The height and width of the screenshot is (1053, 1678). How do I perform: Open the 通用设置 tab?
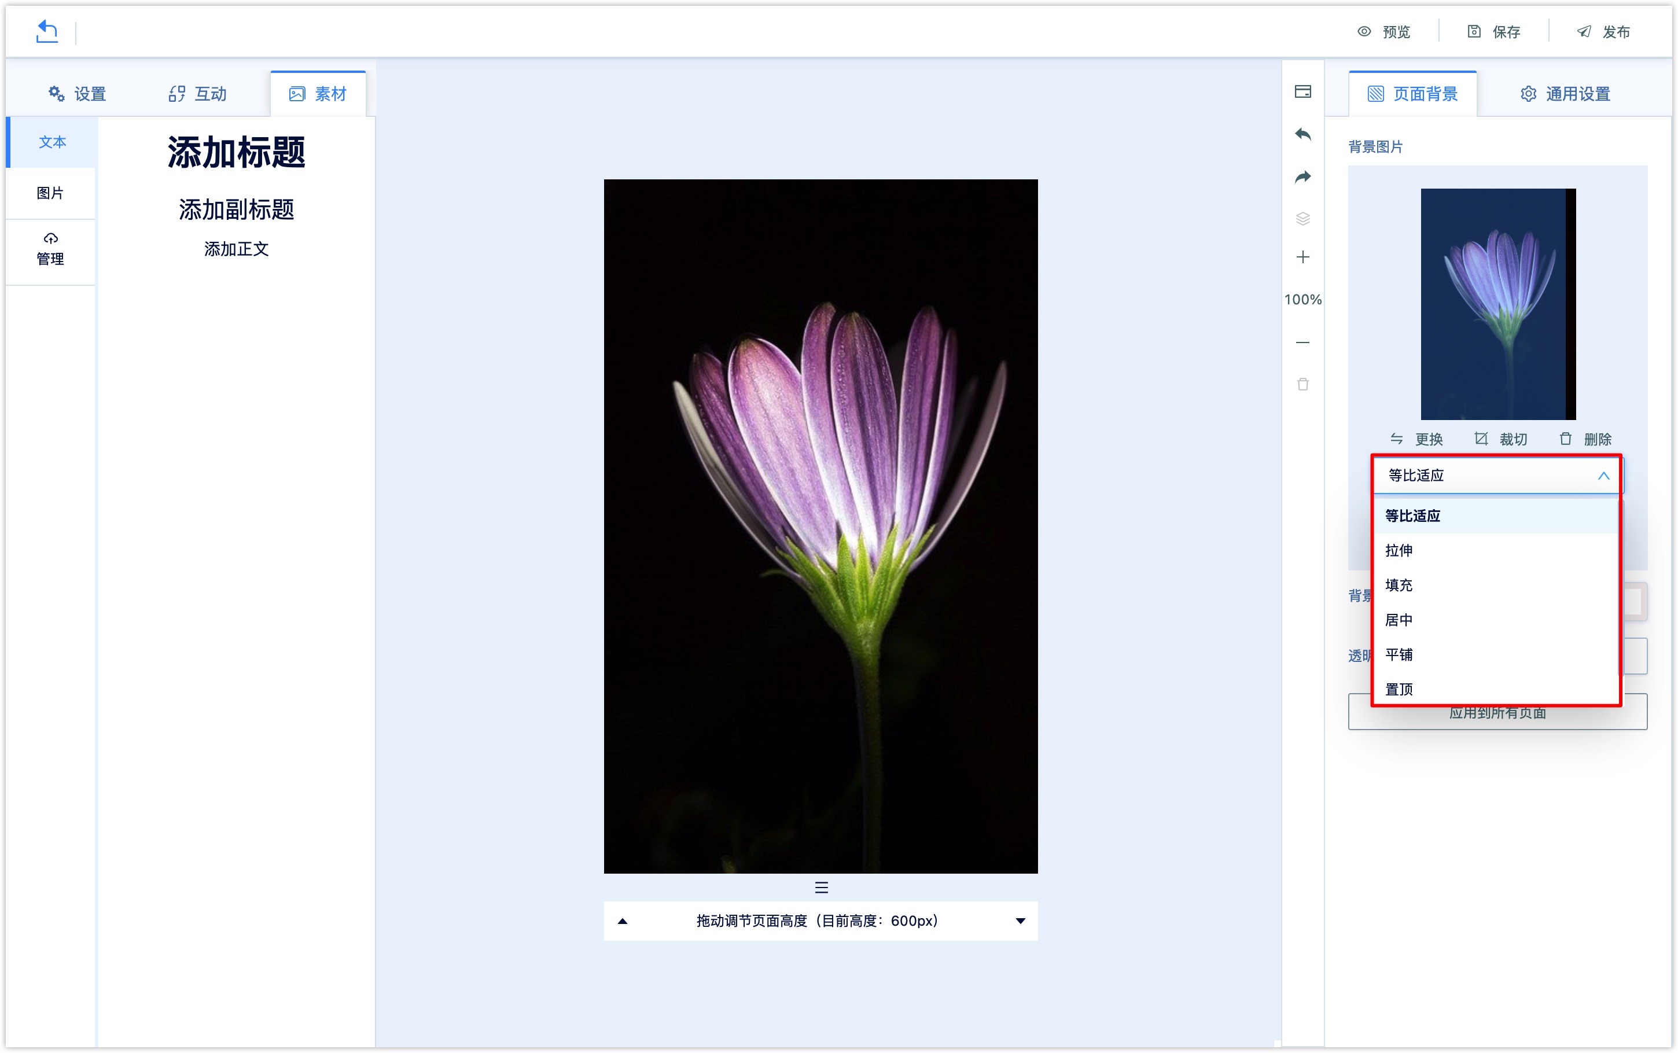tap(1565, 94)
